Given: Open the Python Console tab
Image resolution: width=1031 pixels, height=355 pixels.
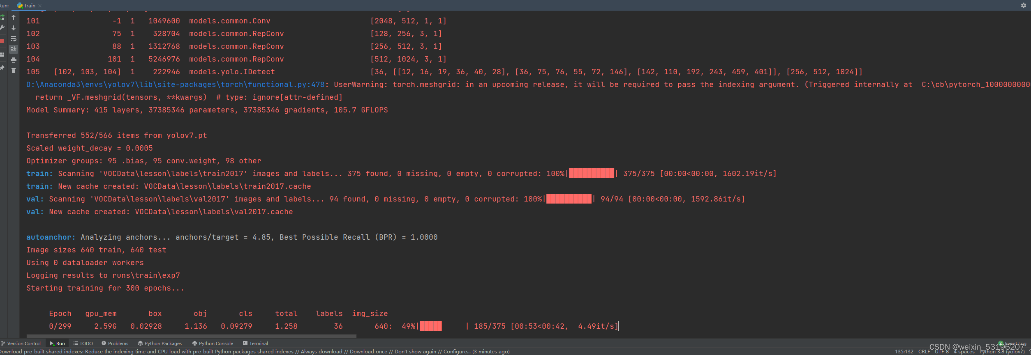Looking at the screenshot, I should pyautogui.click(x=213, y=344).
